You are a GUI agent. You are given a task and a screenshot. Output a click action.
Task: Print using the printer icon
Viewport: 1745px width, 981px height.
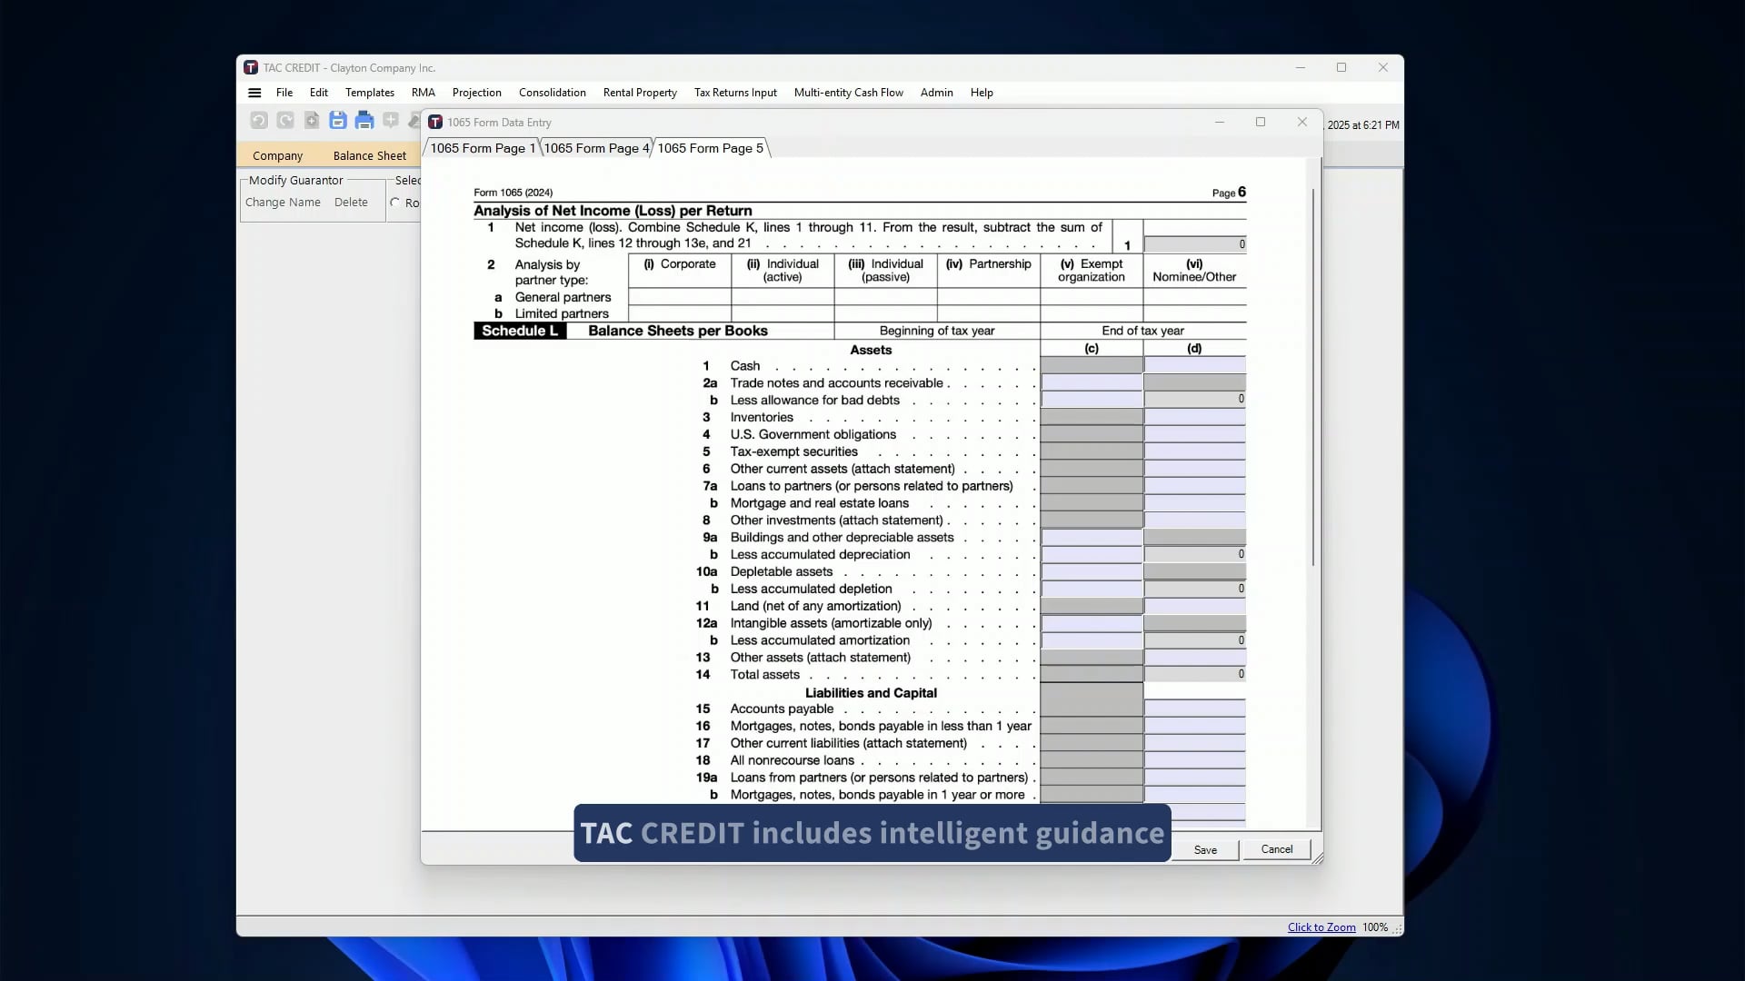(365, 120)
